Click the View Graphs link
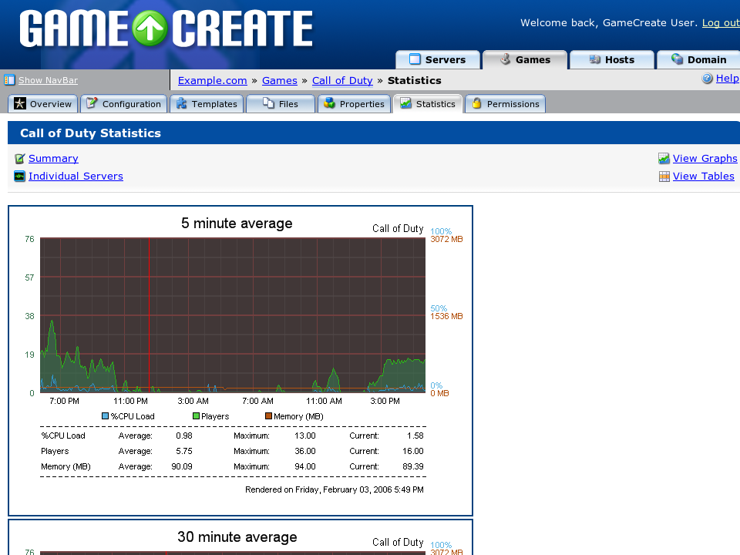This screenshot has width=740, height=555. point(705,159)
